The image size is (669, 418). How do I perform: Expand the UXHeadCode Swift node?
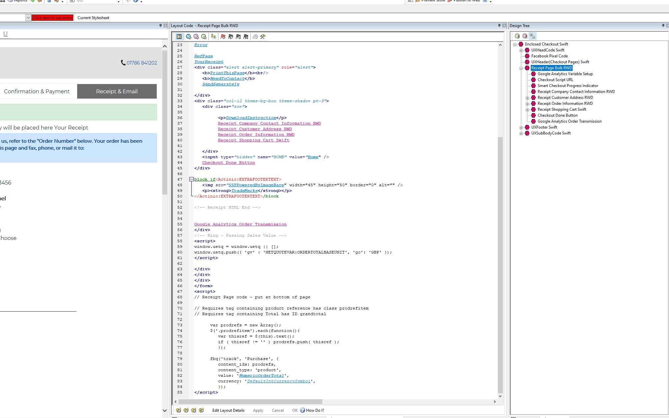[x=521, y=50]
